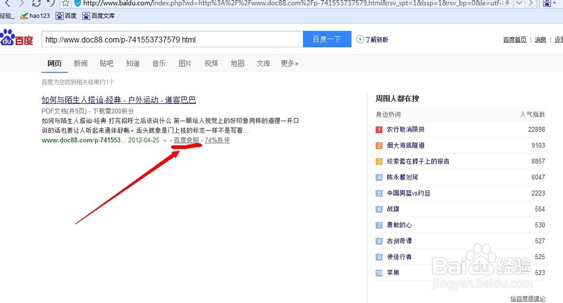563x303 pixels.
Task: Click hot search 农行取消限贷
Action: [406, 129]
